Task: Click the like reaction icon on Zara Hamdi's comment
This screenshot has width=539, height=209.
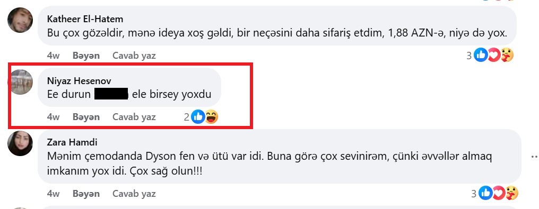Action: 485,193
